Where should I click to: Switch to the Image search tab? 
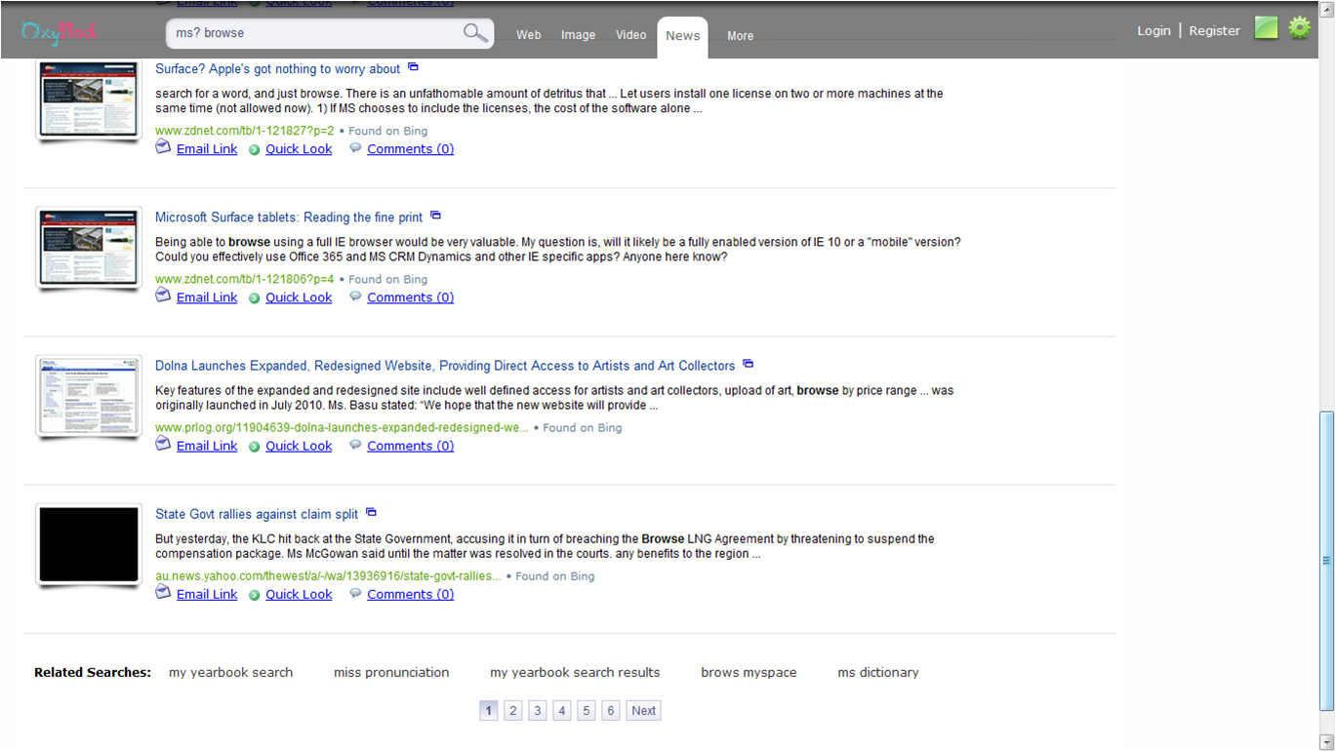pyautogui.click(x=578, y=35)
